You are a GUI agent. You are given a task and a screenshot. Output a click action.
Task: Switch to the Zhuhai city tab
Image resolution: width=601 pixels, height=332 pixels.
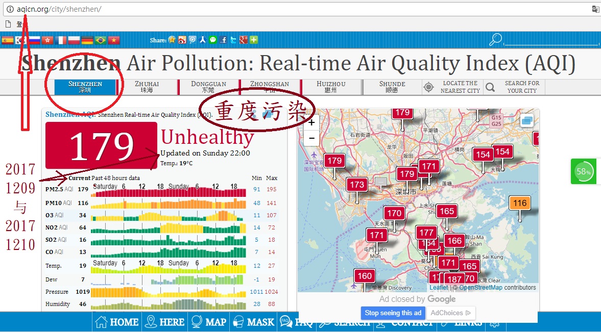pos(147,87)
